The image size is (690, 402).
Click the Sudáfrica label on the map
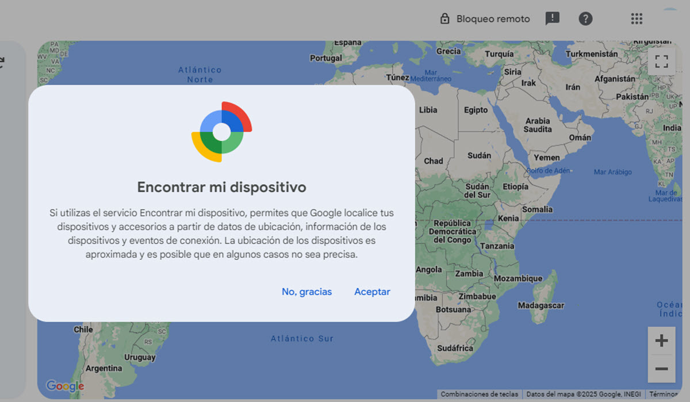click(455, 348)
